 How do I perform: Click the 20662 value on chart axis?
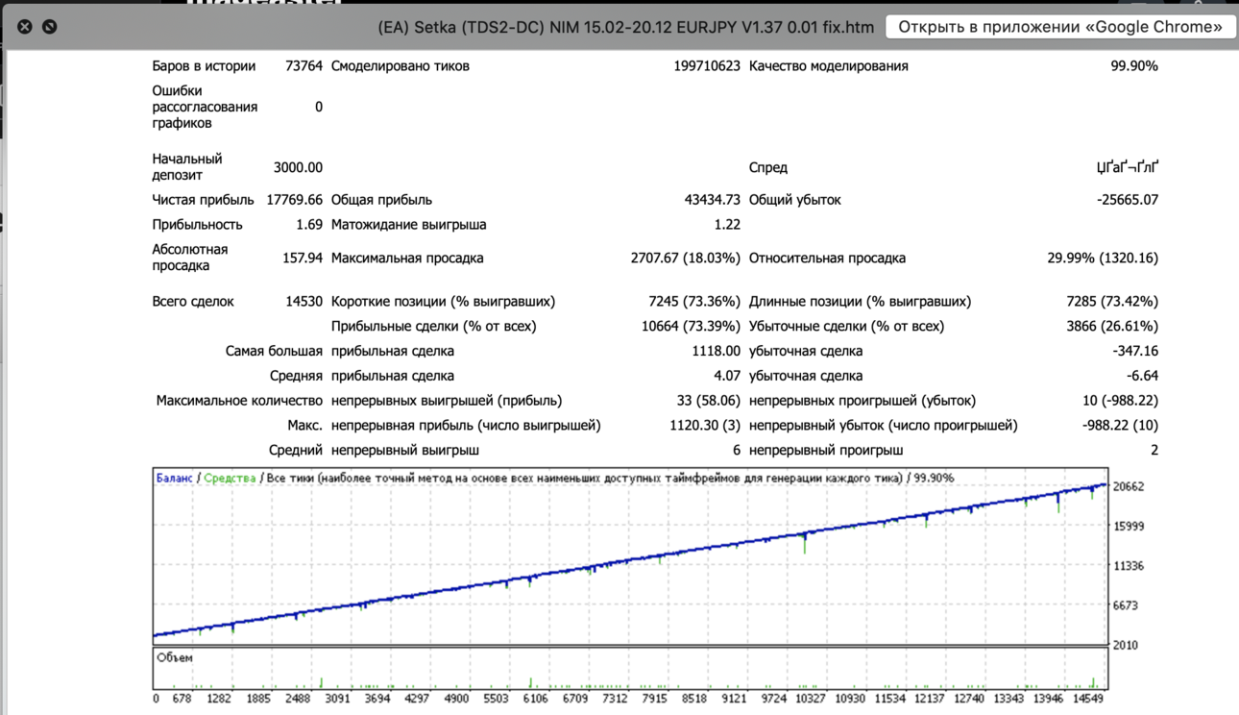[x=1128, y=486]
